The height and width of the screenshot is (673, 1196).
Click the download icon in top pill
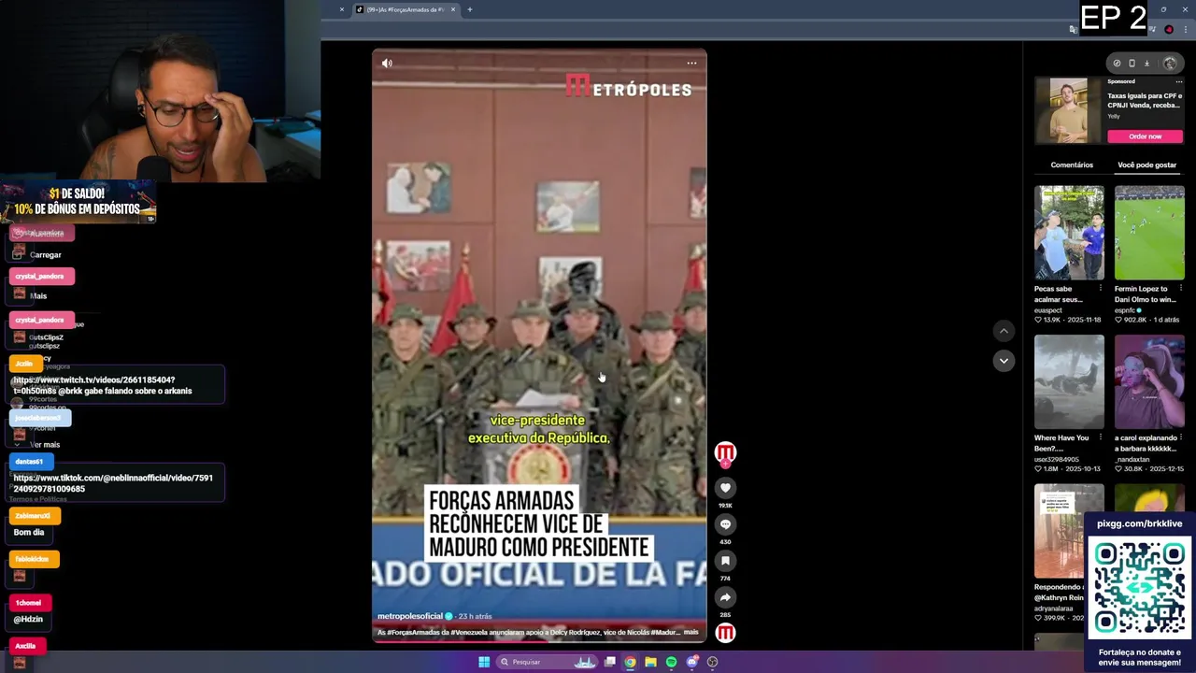[1146, 64]
